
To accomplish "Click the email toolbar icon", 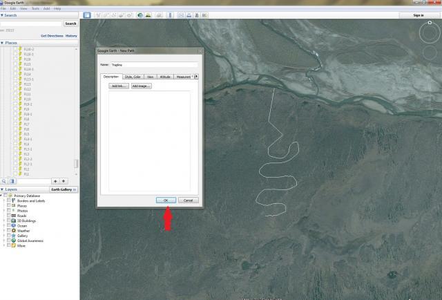I will pyautogui.click(x=180, y=15).
